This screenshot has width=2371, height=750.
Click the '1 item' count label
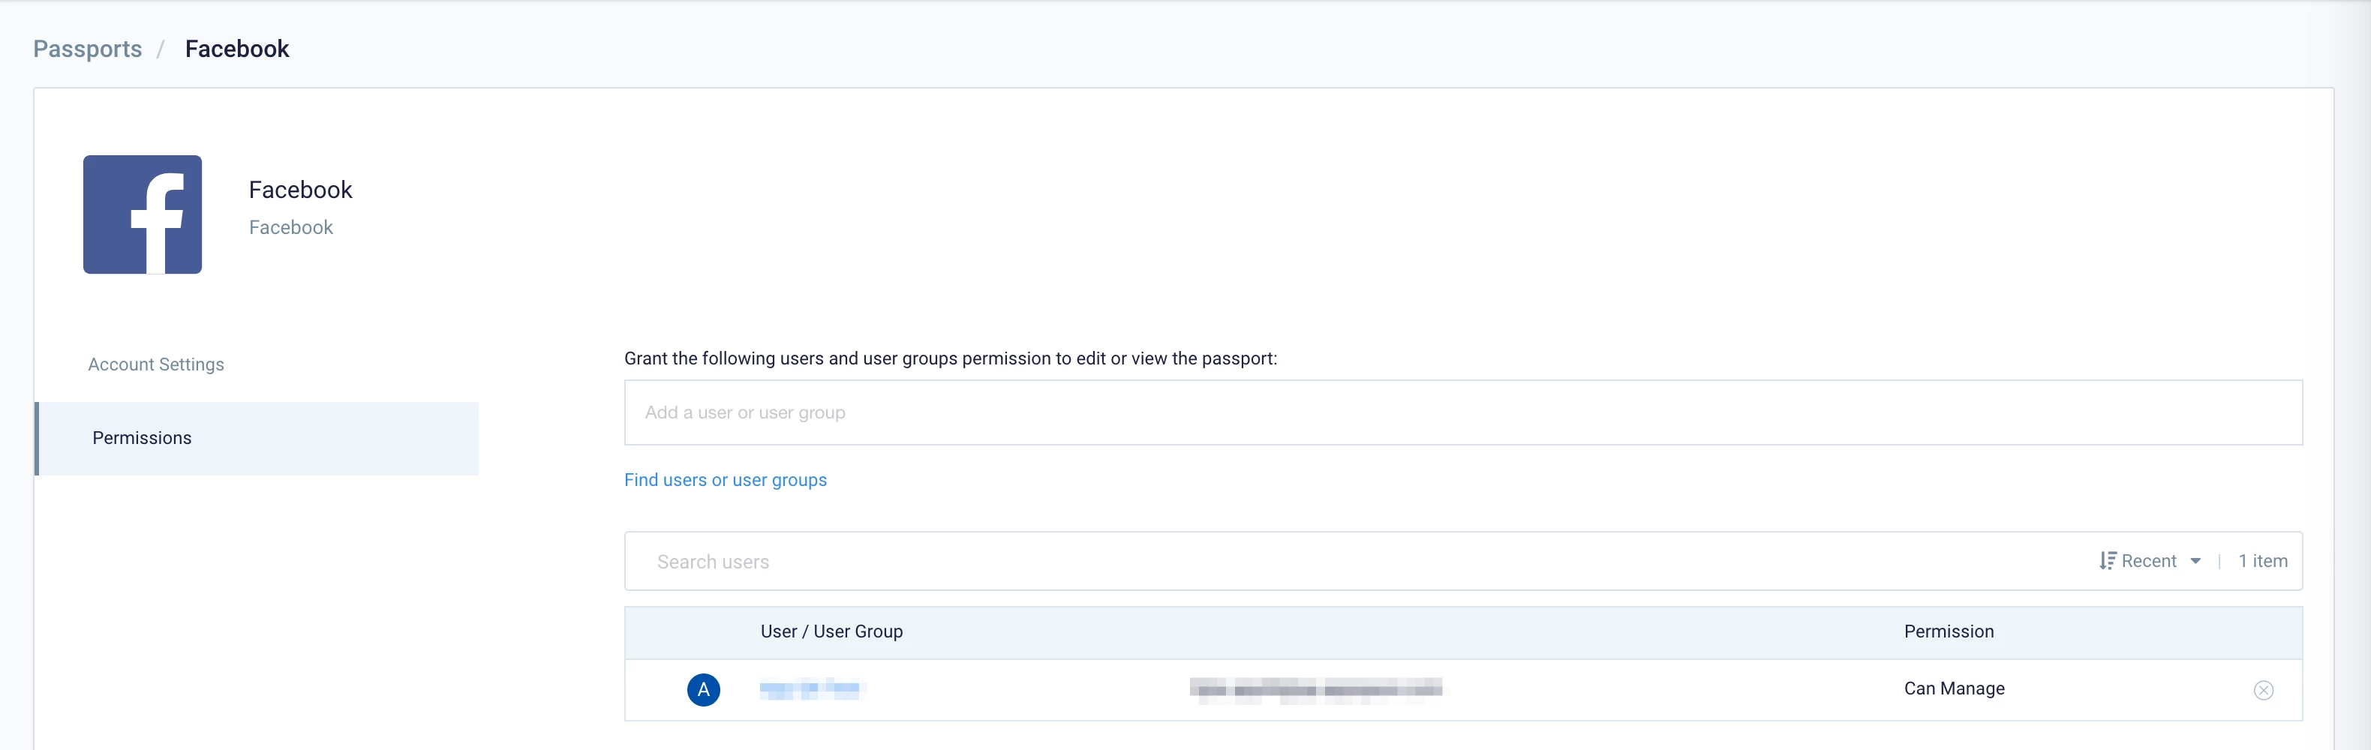[x=2262, y=560]
